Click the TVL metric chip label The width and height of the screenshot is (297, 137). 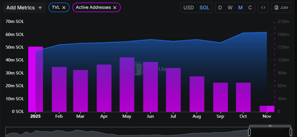pos(56,8)
